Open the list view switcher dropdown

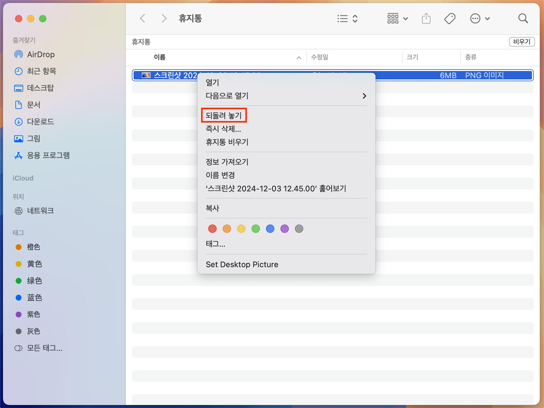347,19
